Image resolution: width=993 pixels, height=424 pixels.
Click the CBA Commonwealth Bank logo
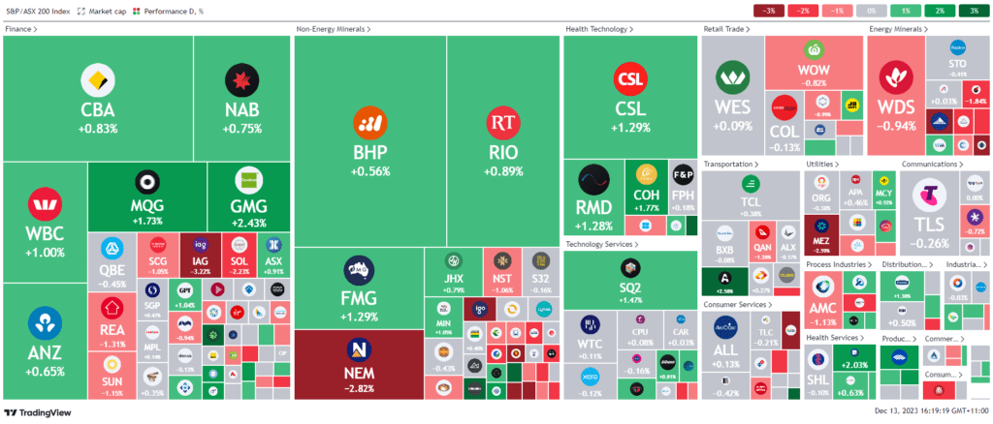[96, 80]
